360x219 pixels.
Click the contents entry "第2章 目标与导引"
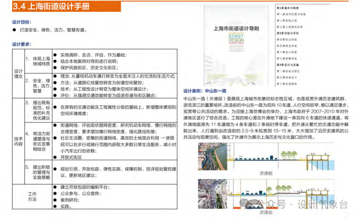click(288, 33)
